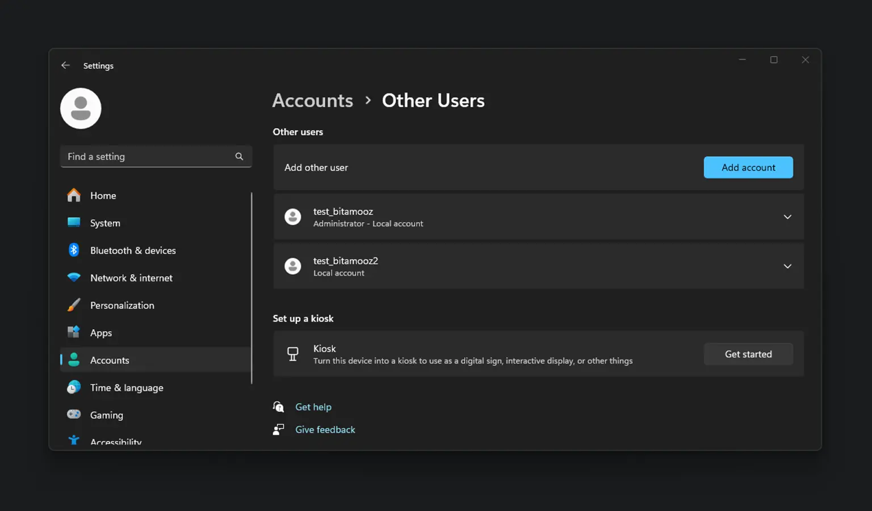Select Accounts in the sidebar menu
Screen dimensions: 872x511
click(110, 360)
